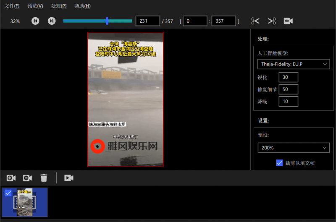Uncheck the video thumbnail's selection checkbox
This screenshot has width=336, height=222.
coord(8,193)
